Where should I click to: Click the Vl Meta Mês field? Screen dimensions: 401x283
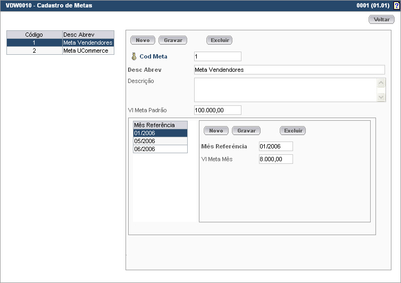pos(275,159)
